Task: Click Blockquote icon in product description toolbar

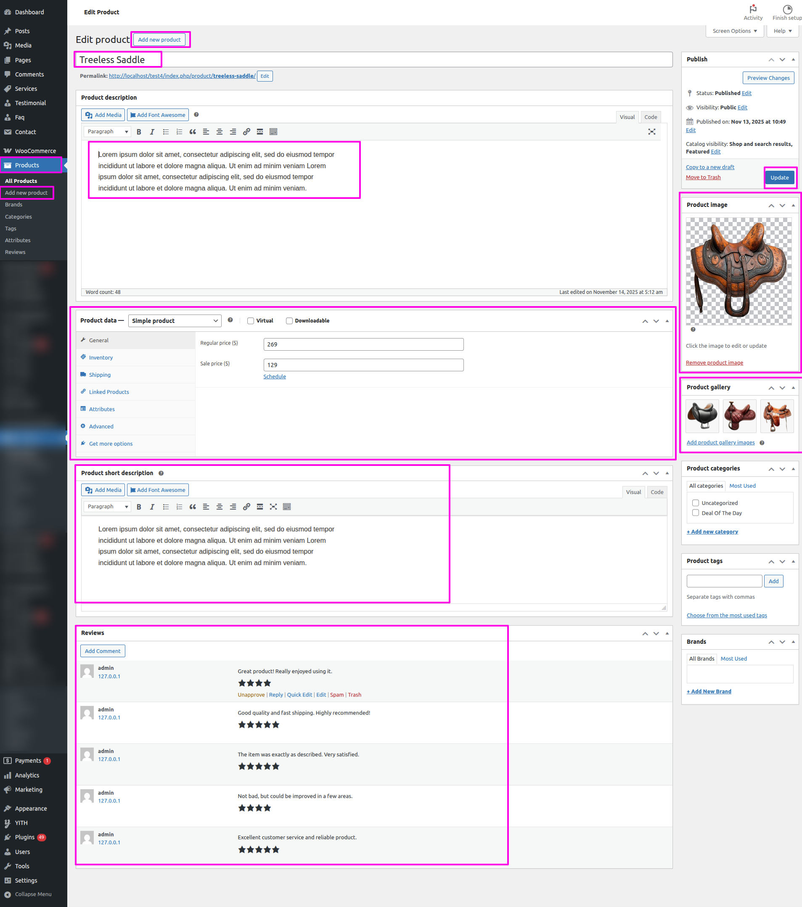Action: tap(193, 132)
